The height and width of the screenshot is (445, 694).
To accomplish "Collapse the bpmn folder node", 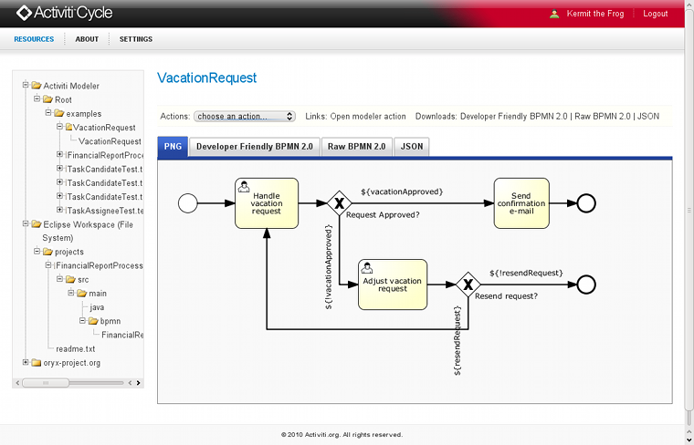I will click(82, 320).
